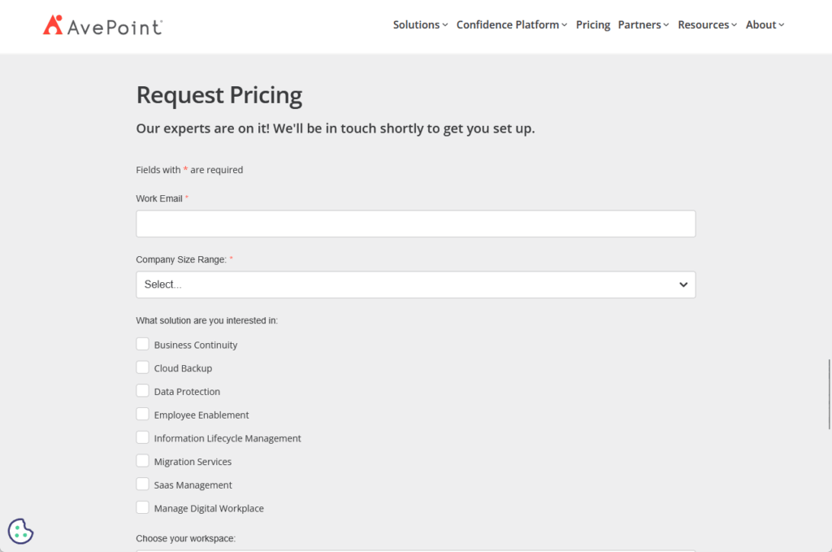
Task: Open the Solutions menu
Action: [420, 25]
